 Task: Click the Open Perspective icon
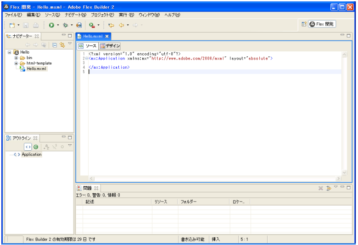pyautogui.click(x=304, y=24)
